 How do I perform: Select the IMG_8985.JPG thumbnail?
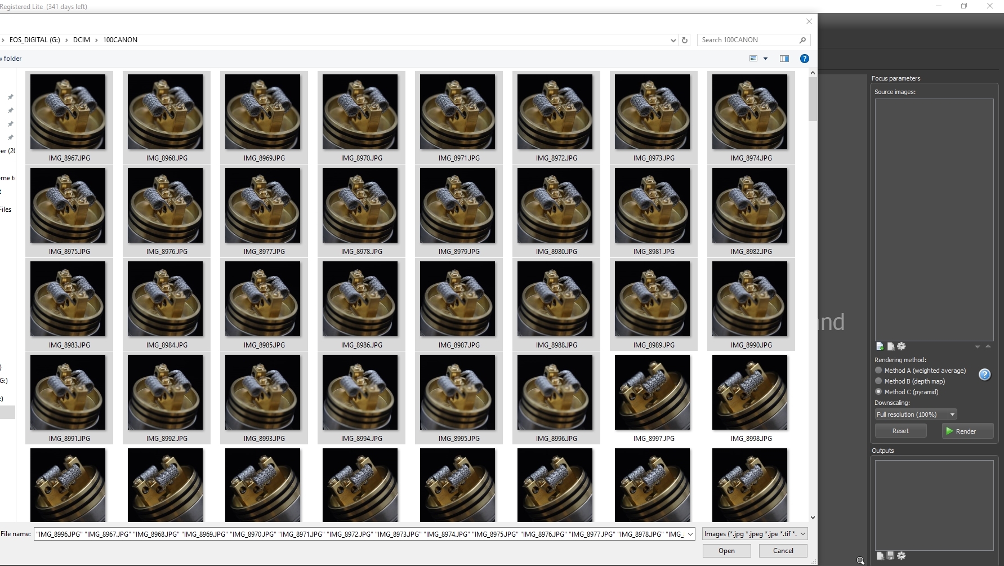point(262,298)
